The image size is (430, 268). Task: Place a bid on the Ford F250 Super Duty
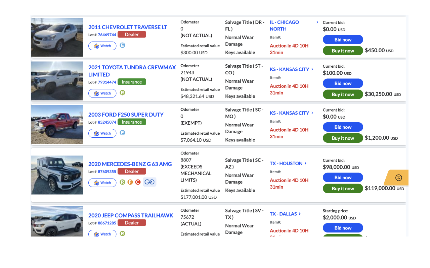pos(343,127)
